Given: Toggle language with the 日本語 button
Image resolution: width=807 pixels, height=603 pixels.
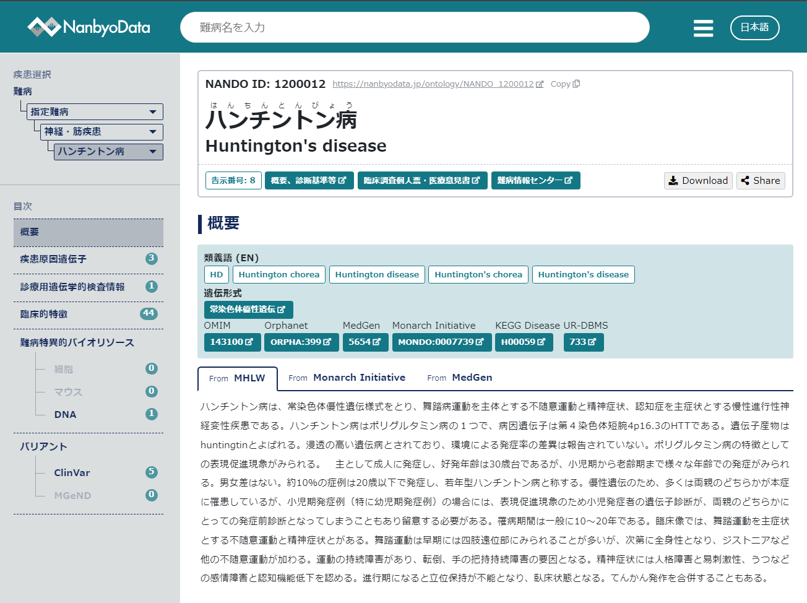Looking at the screenshot, I should [754, 27].
